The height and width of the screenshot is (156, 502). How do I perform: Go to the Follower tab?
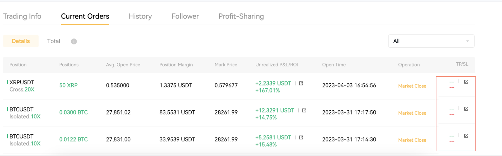pyautogui.click(x=185, y=16)
